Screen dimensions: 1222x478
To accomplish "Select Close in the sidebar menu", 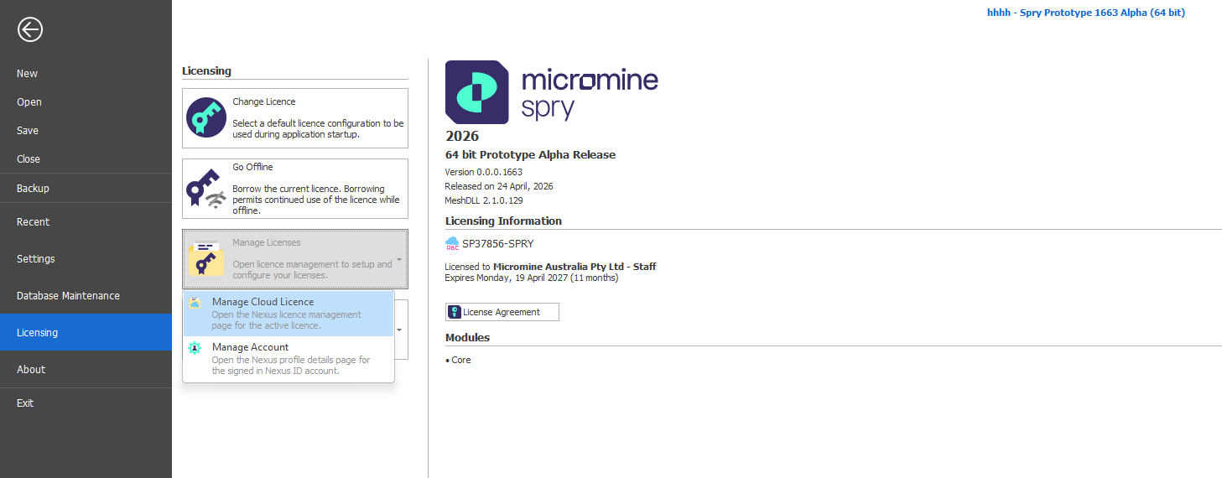I will [x=86, y=159].
